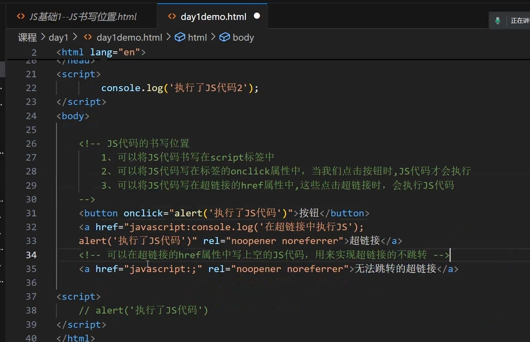
Task: Click the 无法跳转的超链接 link text
Action: point(395,269)
